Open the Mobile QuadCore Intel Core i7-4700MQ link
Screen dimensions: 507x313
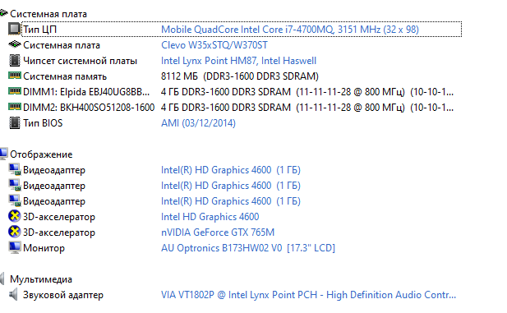[x=290, y=30]
